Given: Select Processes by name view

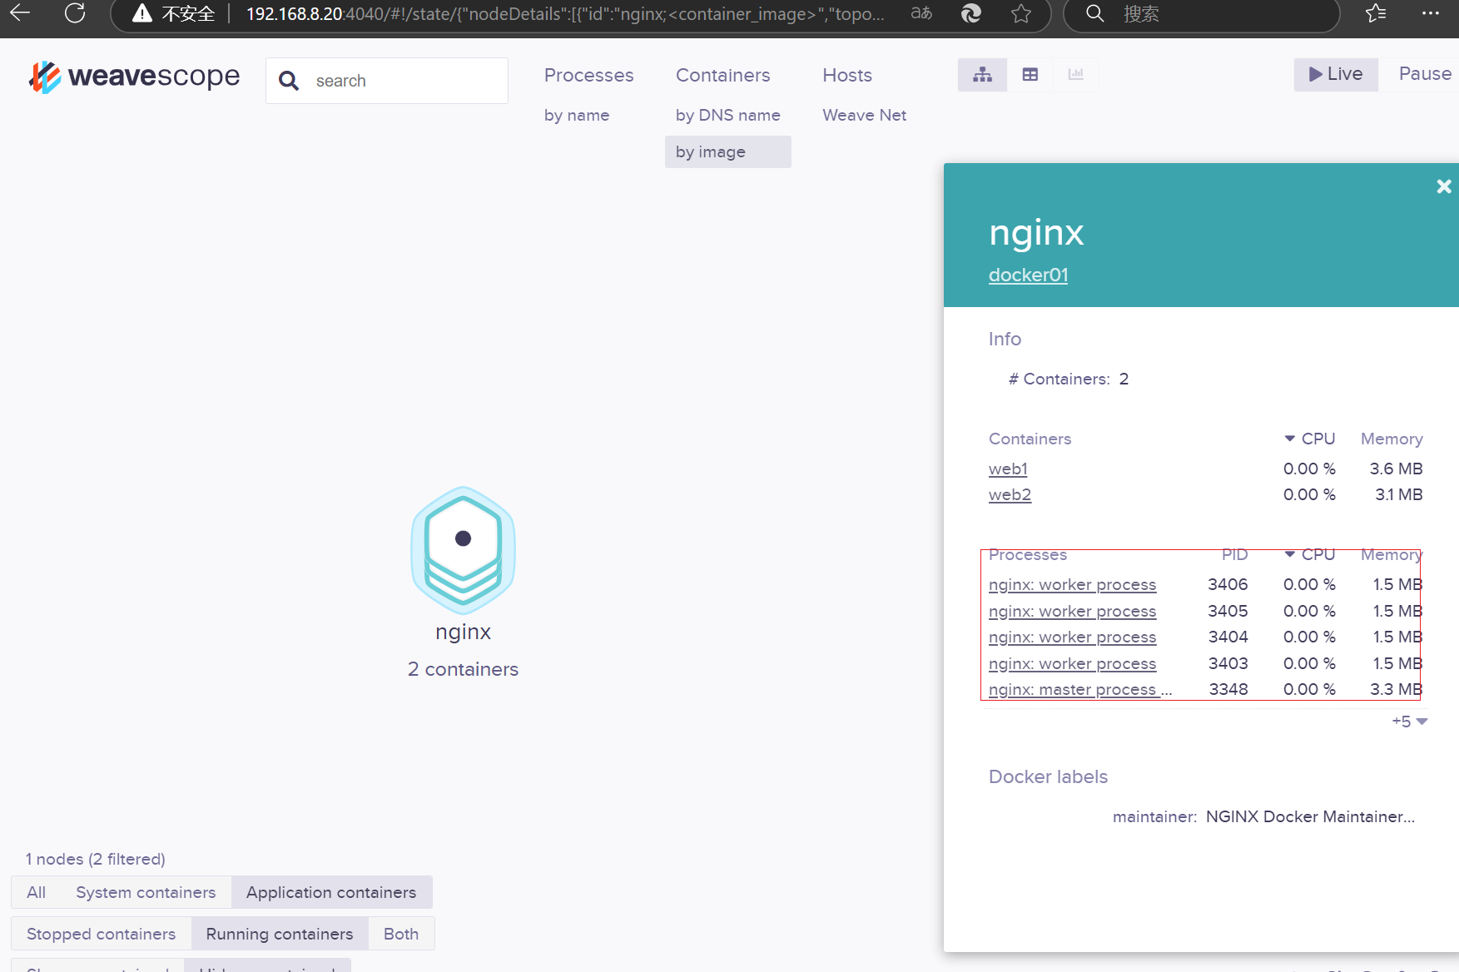Looking at the screenshot, I should [577, 115].
